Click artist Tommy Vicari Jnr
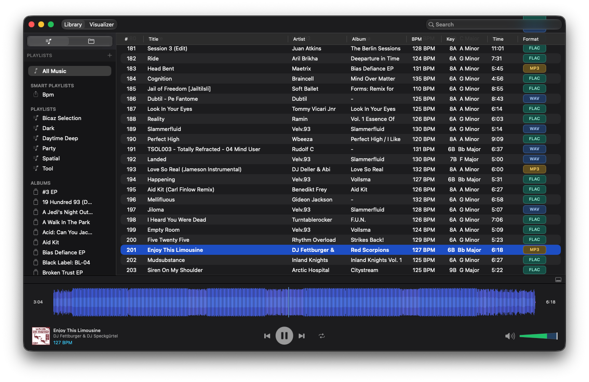The width and height of the screenshot is (589, 382). (x=314, y=109)
